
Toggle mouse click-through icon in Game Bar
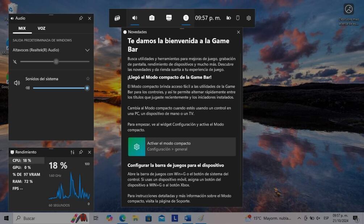238,18
